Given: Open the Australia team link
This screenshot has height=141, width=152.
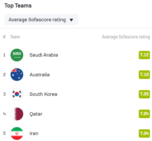Looking at the screenshot, I should coord(39,75).
